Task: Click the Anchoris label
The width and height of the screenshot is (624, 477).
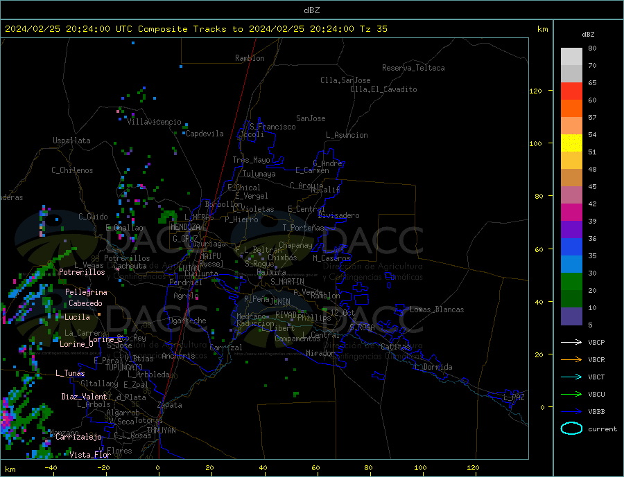Action: tap(178, 356)
